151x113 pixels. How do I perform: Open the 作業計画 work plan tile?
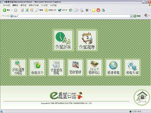[x=63, y=40]
